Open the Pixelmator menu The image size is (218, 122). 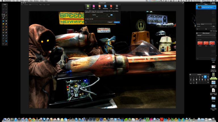coord(8,1)
